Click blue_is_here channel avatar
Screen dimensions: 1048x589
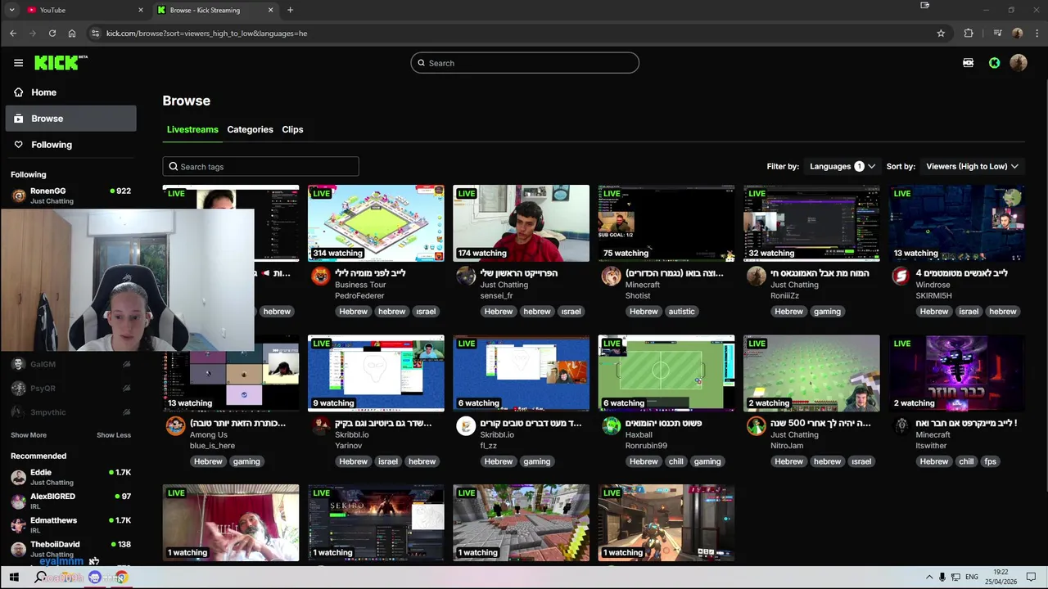175,425
